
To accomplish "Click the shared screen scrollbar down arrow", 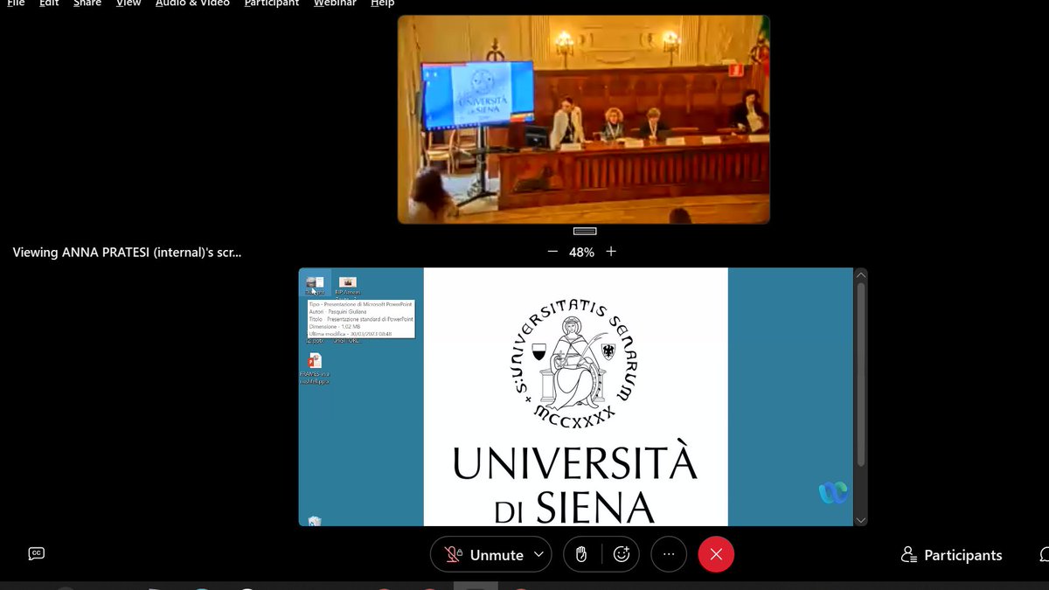I will click(861, 519).
